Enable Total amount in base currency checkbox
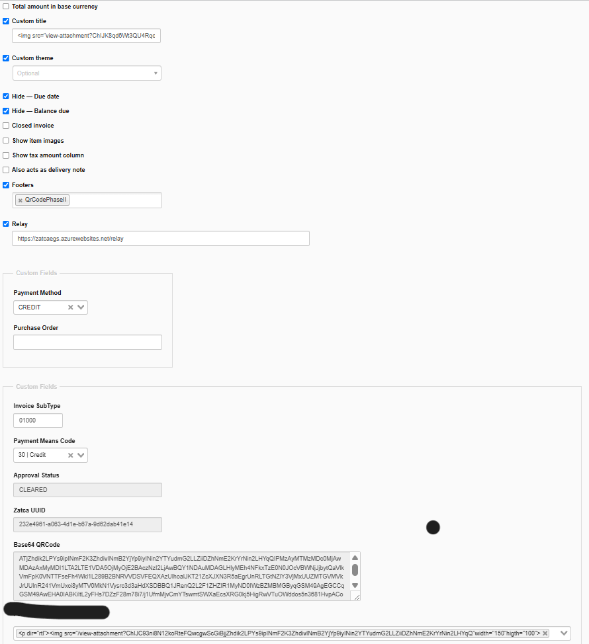 coord(6,7)
